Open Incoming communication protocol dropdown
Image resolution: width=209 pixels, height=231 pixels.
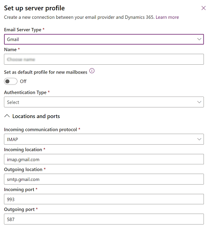click(104, 139)
